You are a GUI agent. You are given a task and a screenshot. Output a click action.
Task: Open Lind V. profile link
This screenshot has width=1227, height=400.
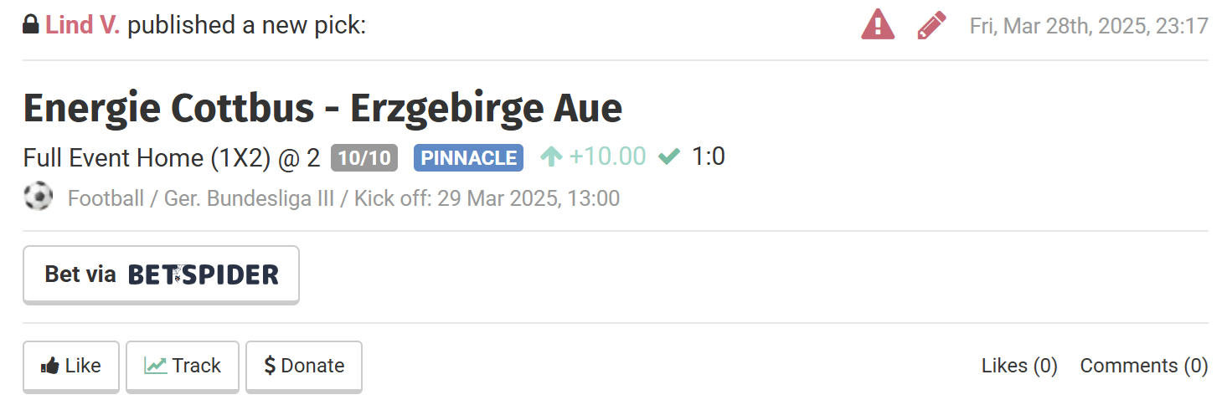point(83,25)
